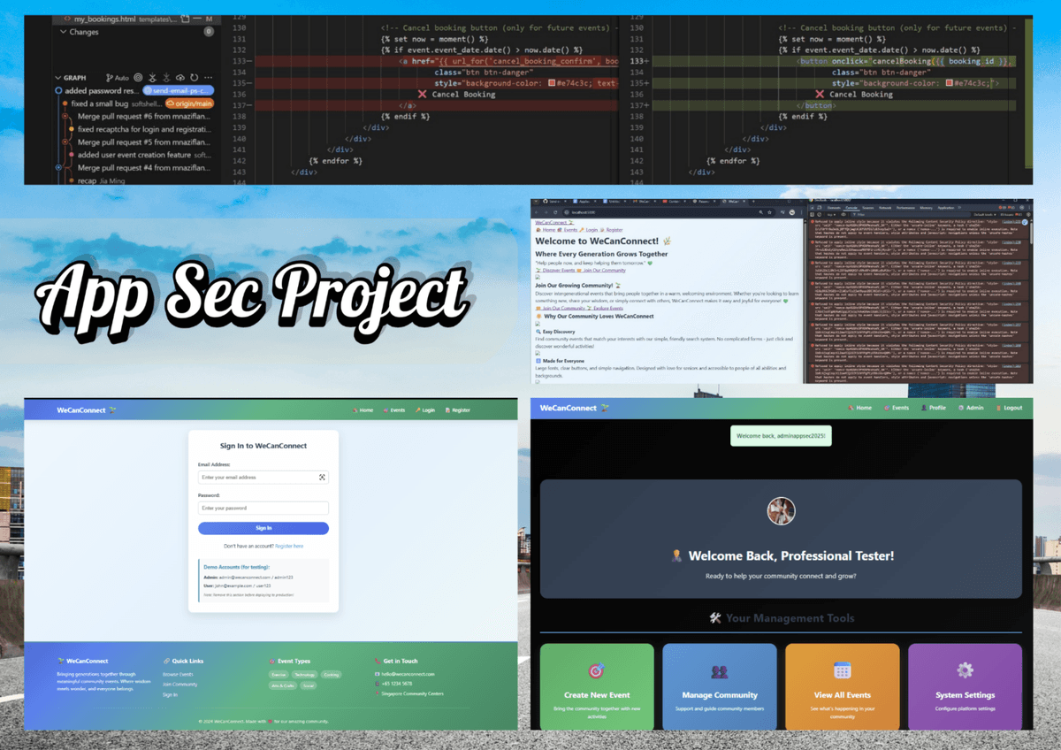Select the active WeCanConnect browser tab
Image resolution: width=1061 pixels, height=750 pixels.
coord(733,203)
